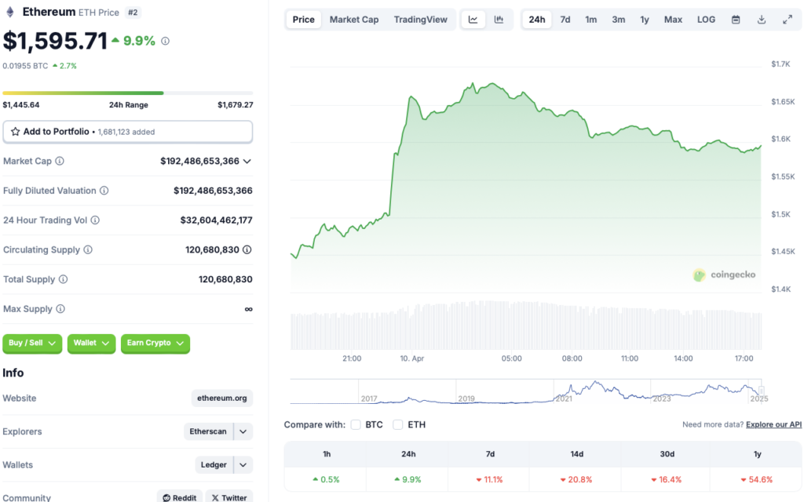804x502 pixels.
Task: Click the Market Cap info icon
Action: tap(60, 161)
